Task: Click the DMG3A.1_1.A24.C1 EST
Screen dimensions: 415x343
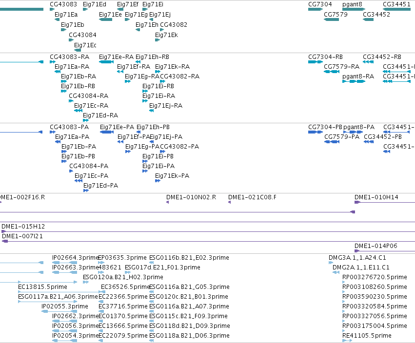Action: click(331, 263)
